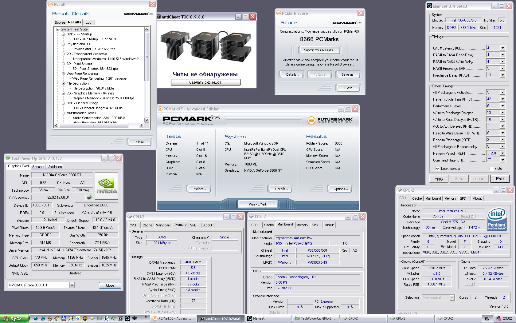Click the globe icon in quick launch
516x323 pixels.
(36, 318)
